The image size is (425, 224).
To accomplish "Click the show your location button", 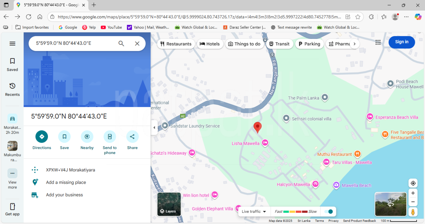I will pyautogui.click(x=413, y=183).
